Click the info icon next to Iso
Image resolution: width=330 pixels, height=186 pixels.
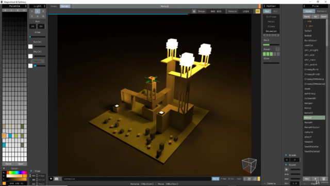[x=244, y=179]
